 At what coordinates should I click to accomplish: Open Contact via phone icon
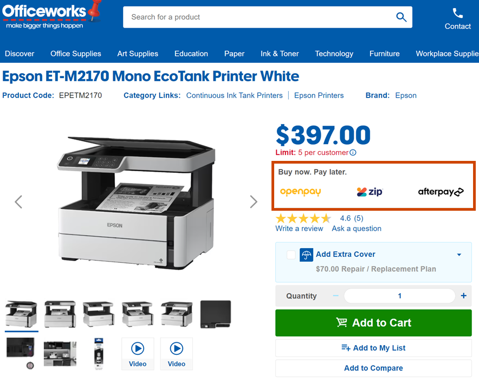tap(458, 13)
